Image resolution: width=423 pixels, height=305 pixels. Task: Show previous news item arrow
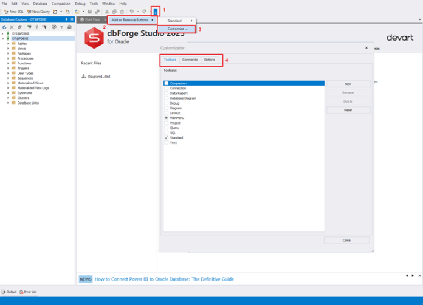click(407, 276)
